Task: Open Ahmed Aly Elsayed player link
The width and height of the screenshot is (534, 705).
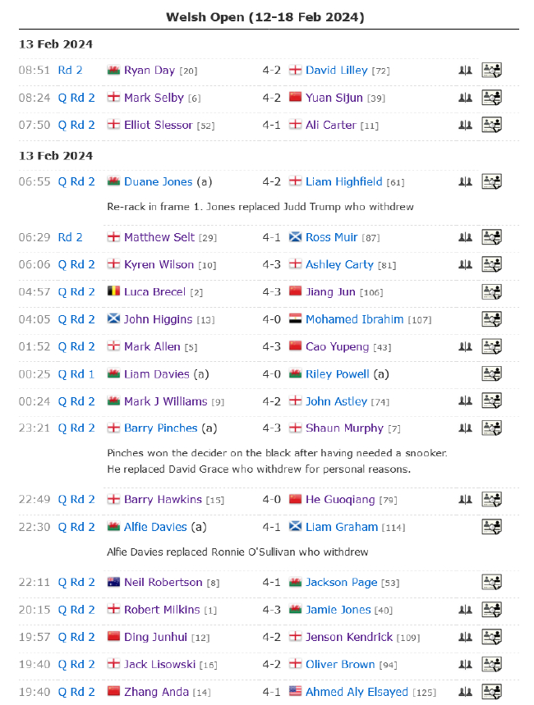Action: coord(357,692)
